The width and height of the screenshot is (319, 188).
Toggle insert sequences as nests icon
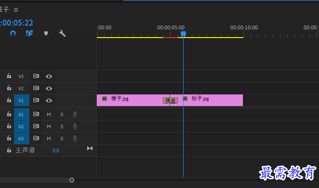(29, 33)
